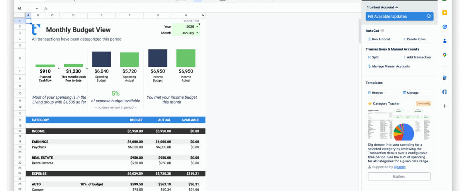The height and width of the screenshot is (191, 466).
Task: Open the Contacts side panel icon
Action: 444,41
